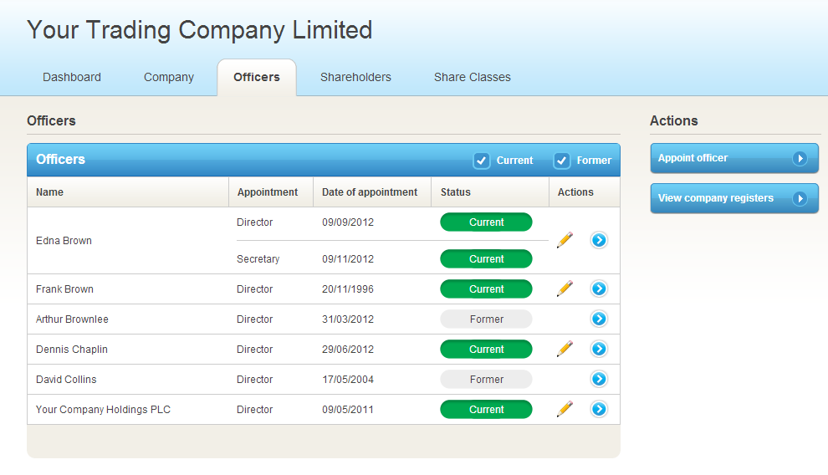Click View company registers button
This screenshot has height=475, width=828.
(733, 198)
